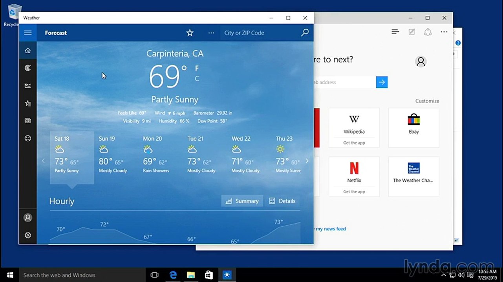503x282 pixels.
Task: Select the Tue 21 forecast day
Action: 205,157
